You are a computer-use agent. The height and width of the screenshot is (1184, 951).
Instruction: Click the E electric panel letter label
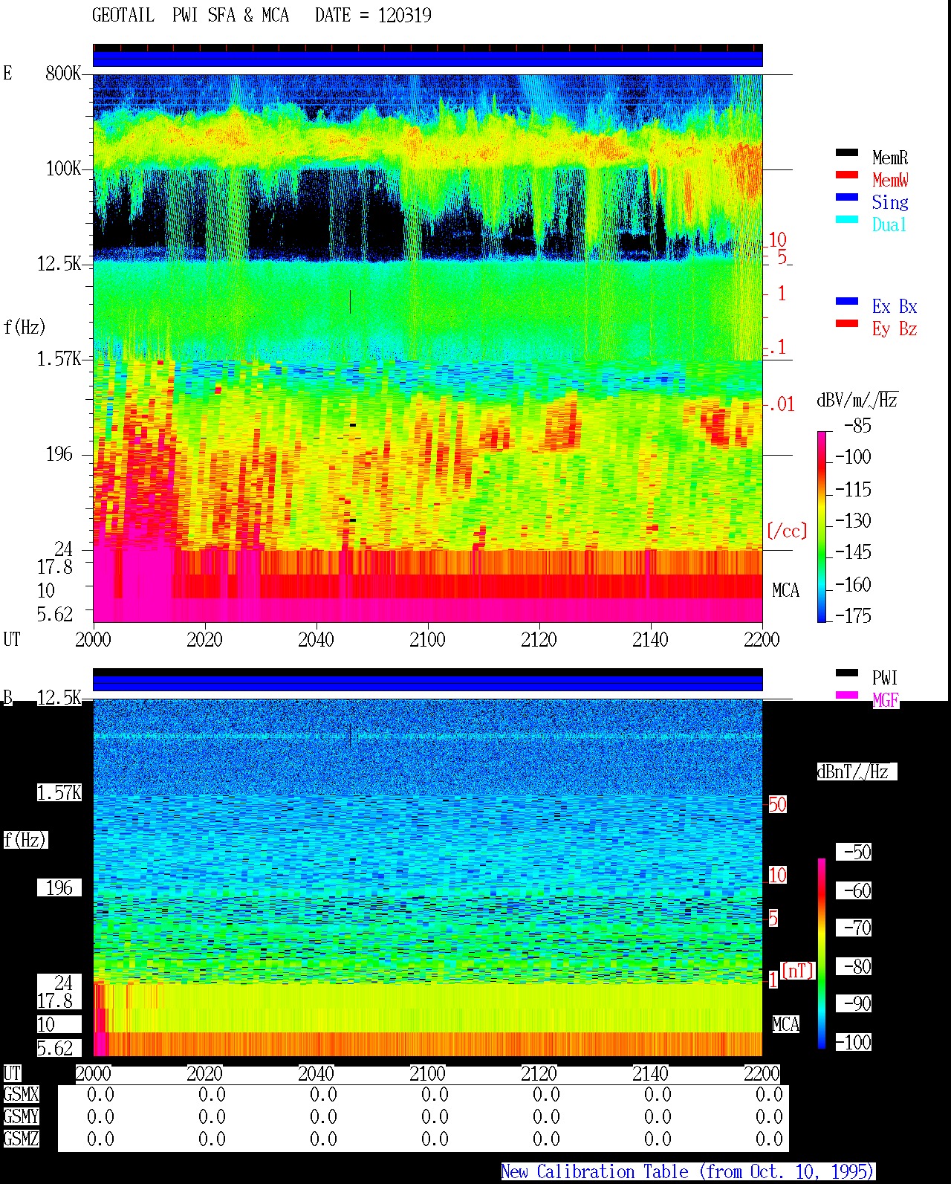7,73
